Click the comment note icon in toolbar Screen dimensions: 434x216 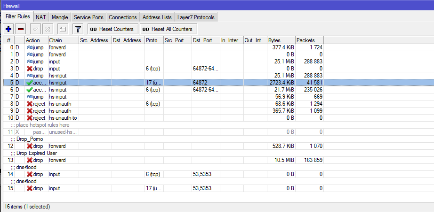[63, 29]
